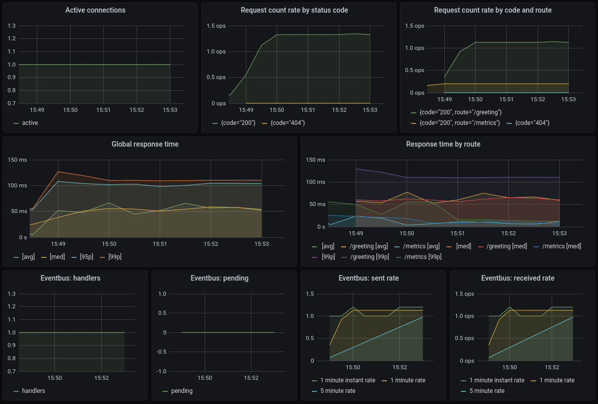Select 1 minute instant rate in the sent rate legend
The width and height of the screenshot is (598, 404).
tap(348, 380)
